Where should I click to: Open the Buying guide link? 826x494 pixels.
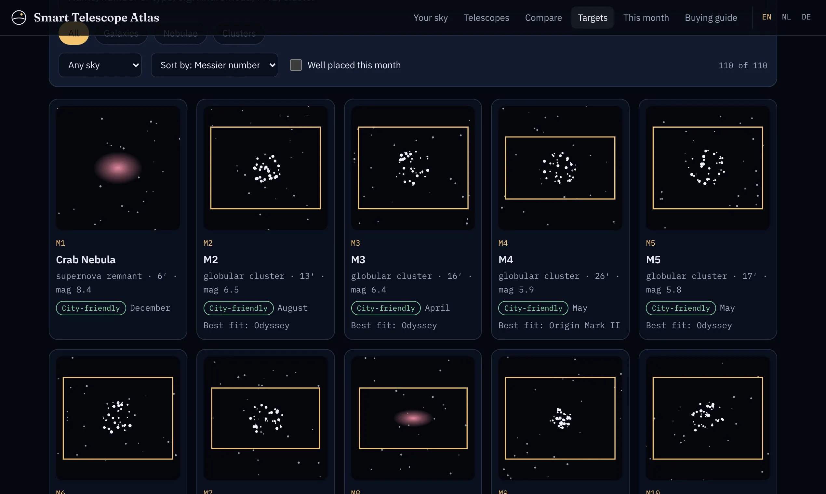tap(711, 18)
